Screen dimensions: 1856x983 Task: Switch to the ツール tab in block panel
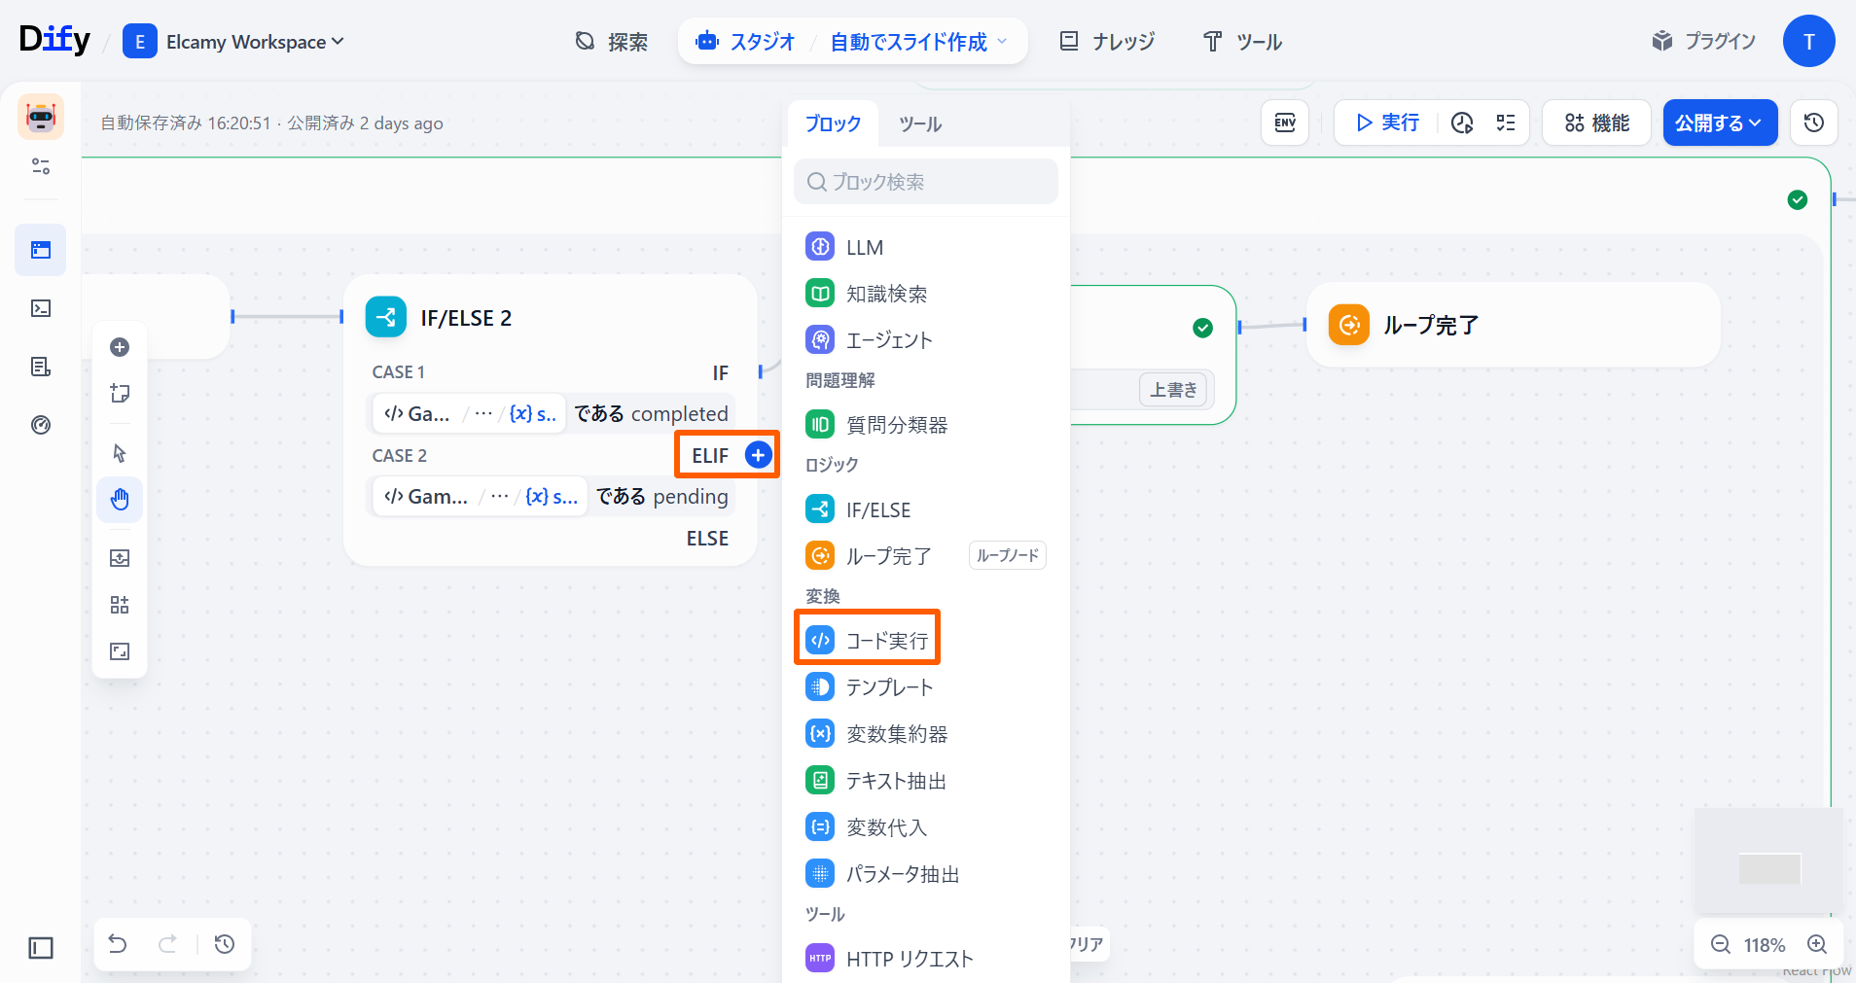[x=919, y=123]
